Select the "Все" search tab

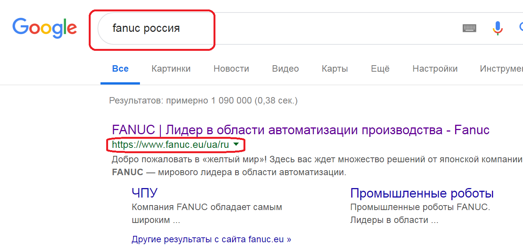tap(120, 69)
